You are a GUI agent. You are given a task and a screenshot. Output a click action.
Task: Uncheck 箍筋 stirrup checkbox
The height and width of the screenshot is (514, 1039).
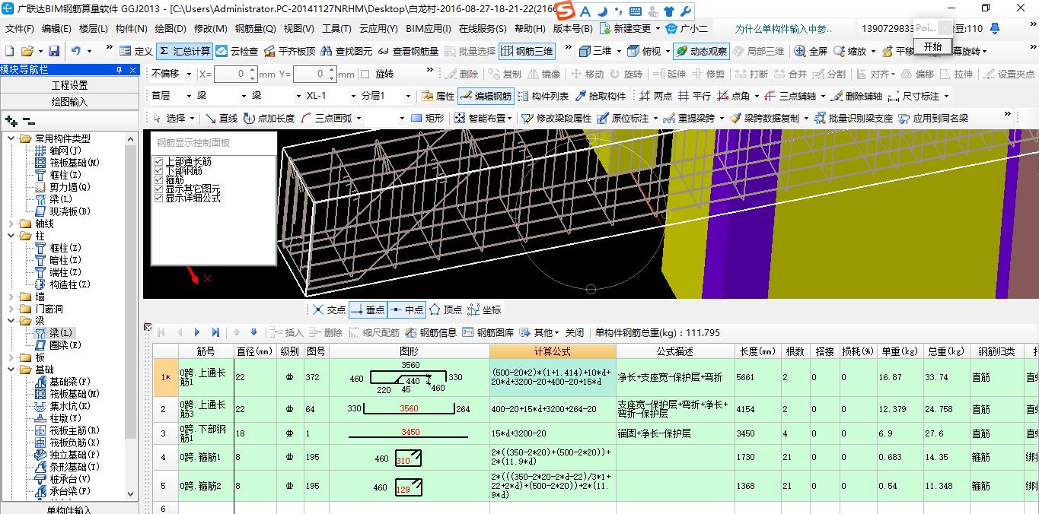coord(158,179)
